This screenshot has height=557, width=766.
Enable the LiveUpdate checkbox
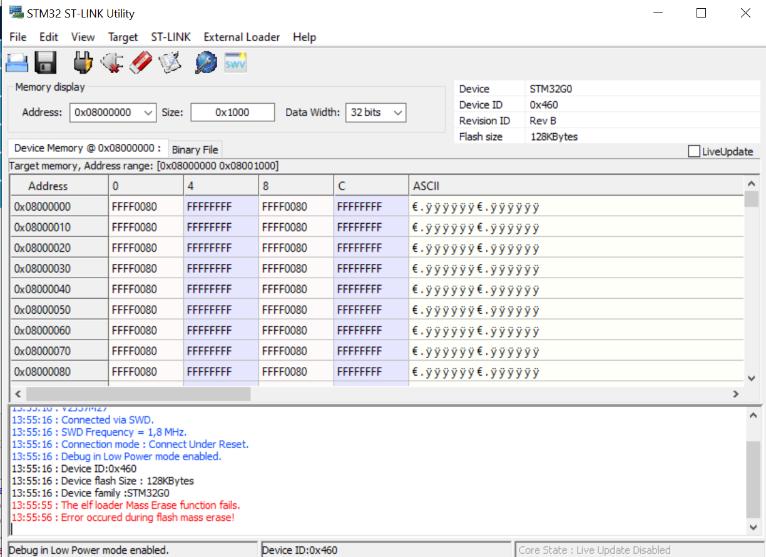pos(693,151)
